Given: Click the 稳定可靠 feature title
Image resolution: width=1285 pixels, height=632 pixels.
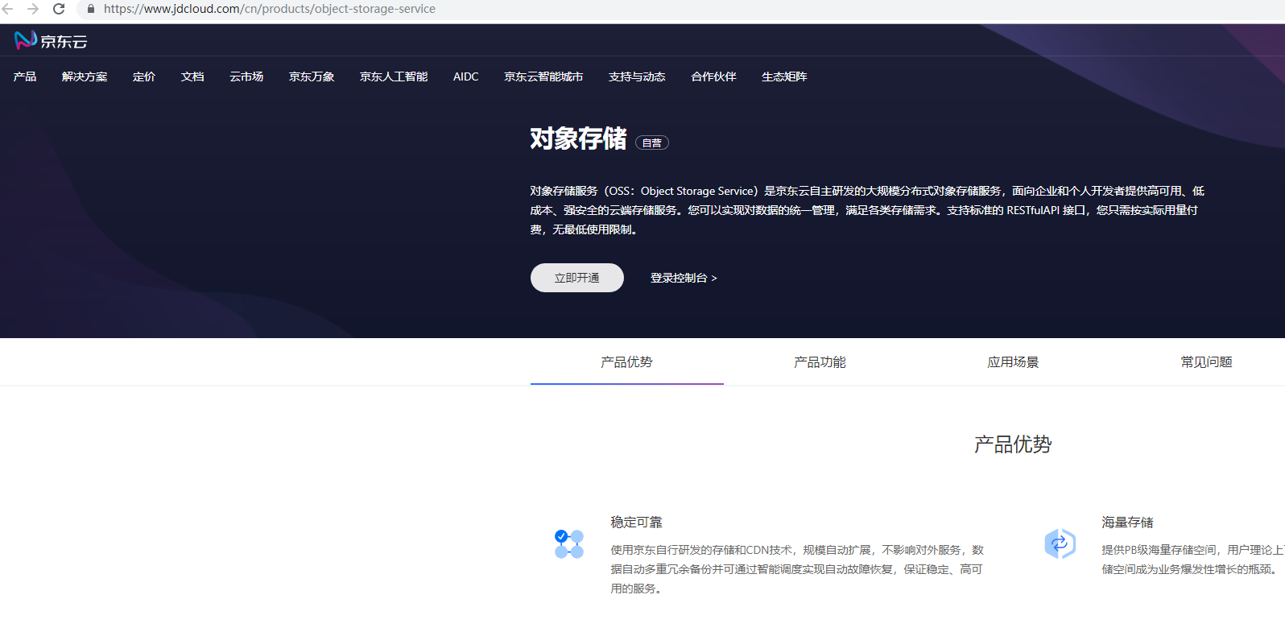Looking at the screenshot, I should tap(636, 523).
